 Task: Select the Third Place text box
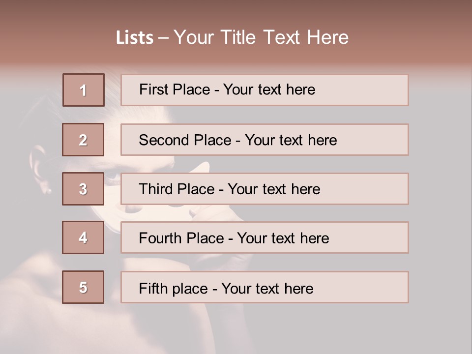(x=265, y=189)
